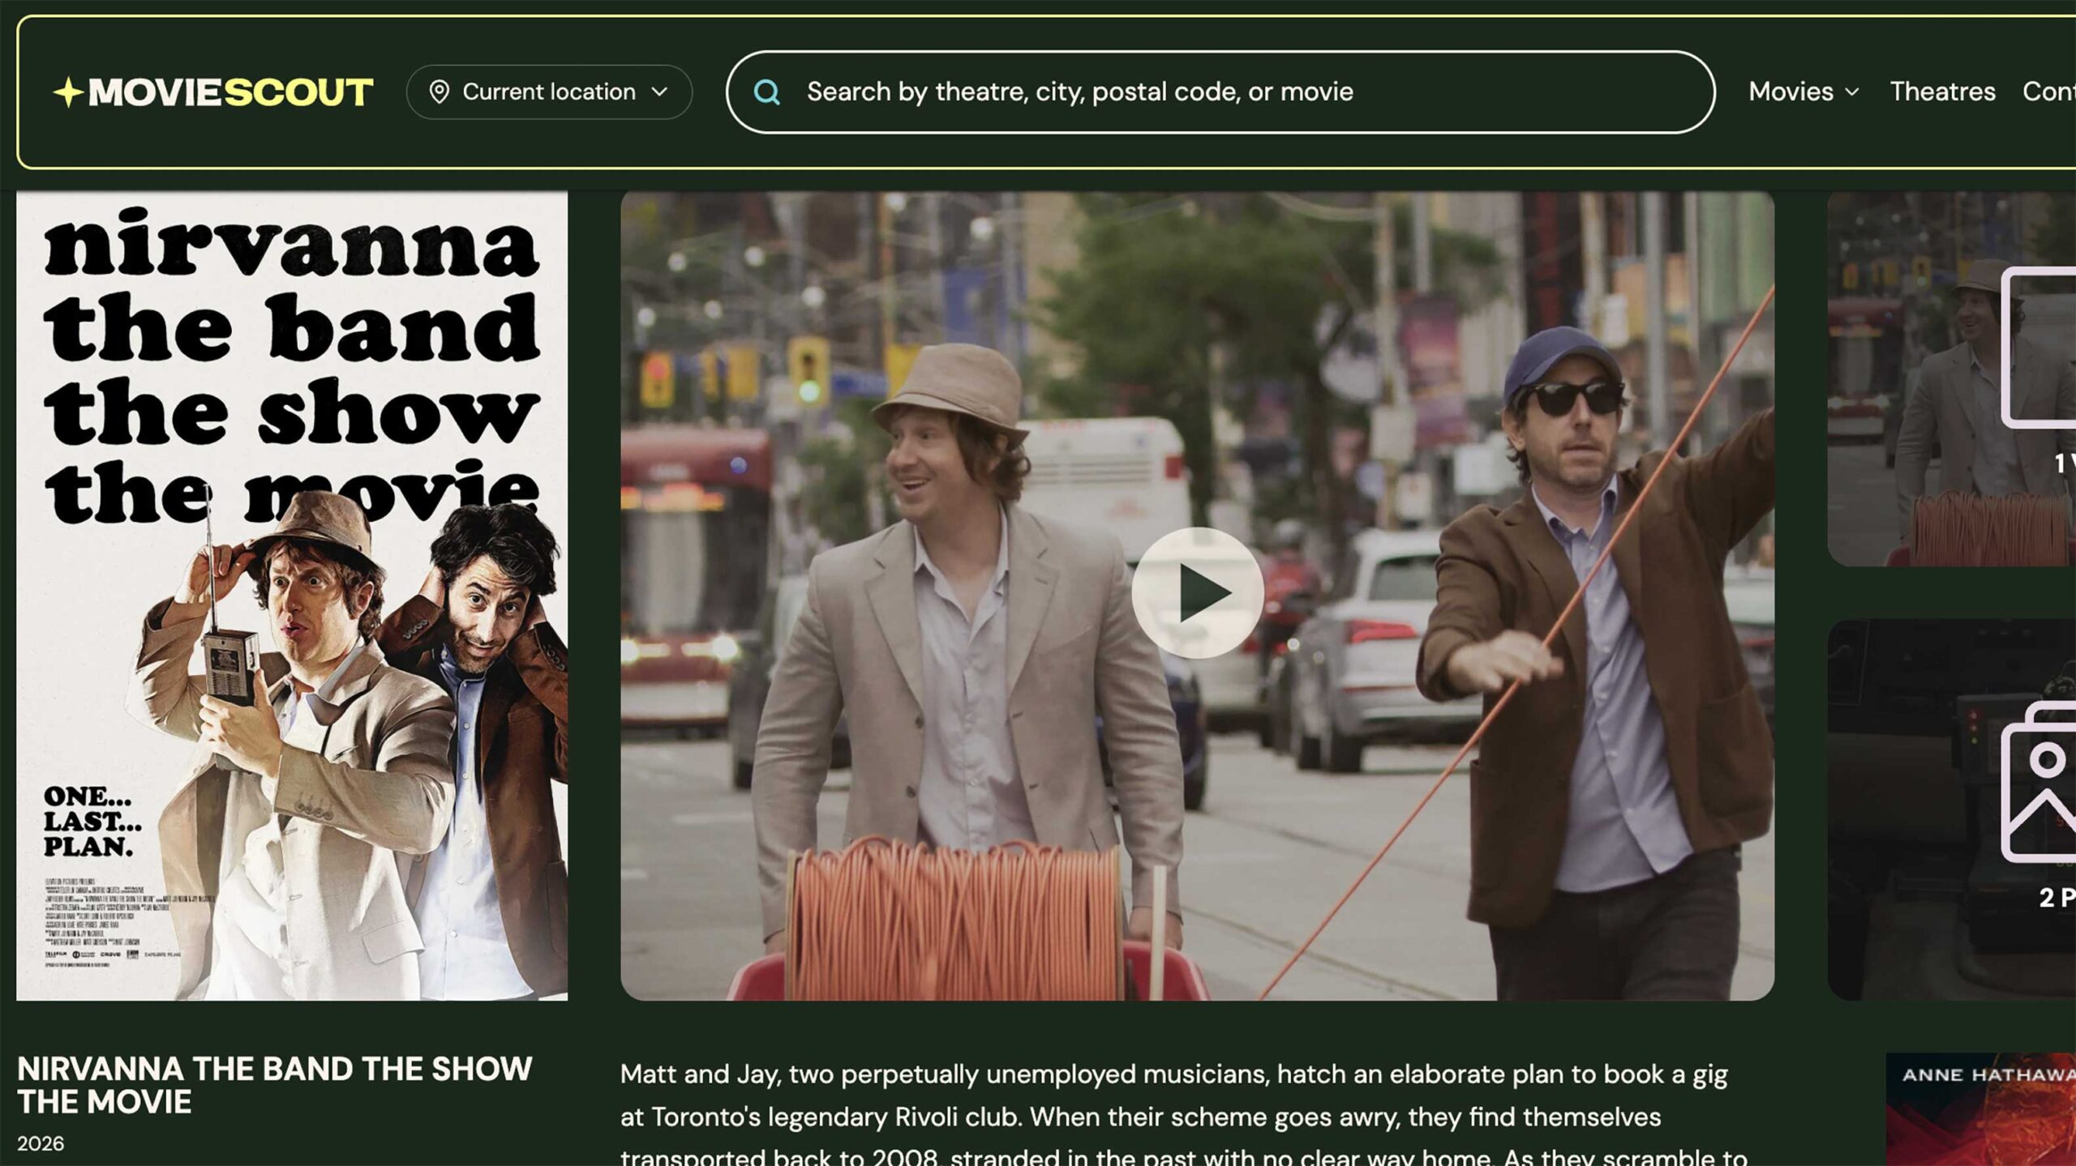The image size is (2076, 1166).
Task: Open the Nirvanna the Band movie poster
Action: (292, 596)
